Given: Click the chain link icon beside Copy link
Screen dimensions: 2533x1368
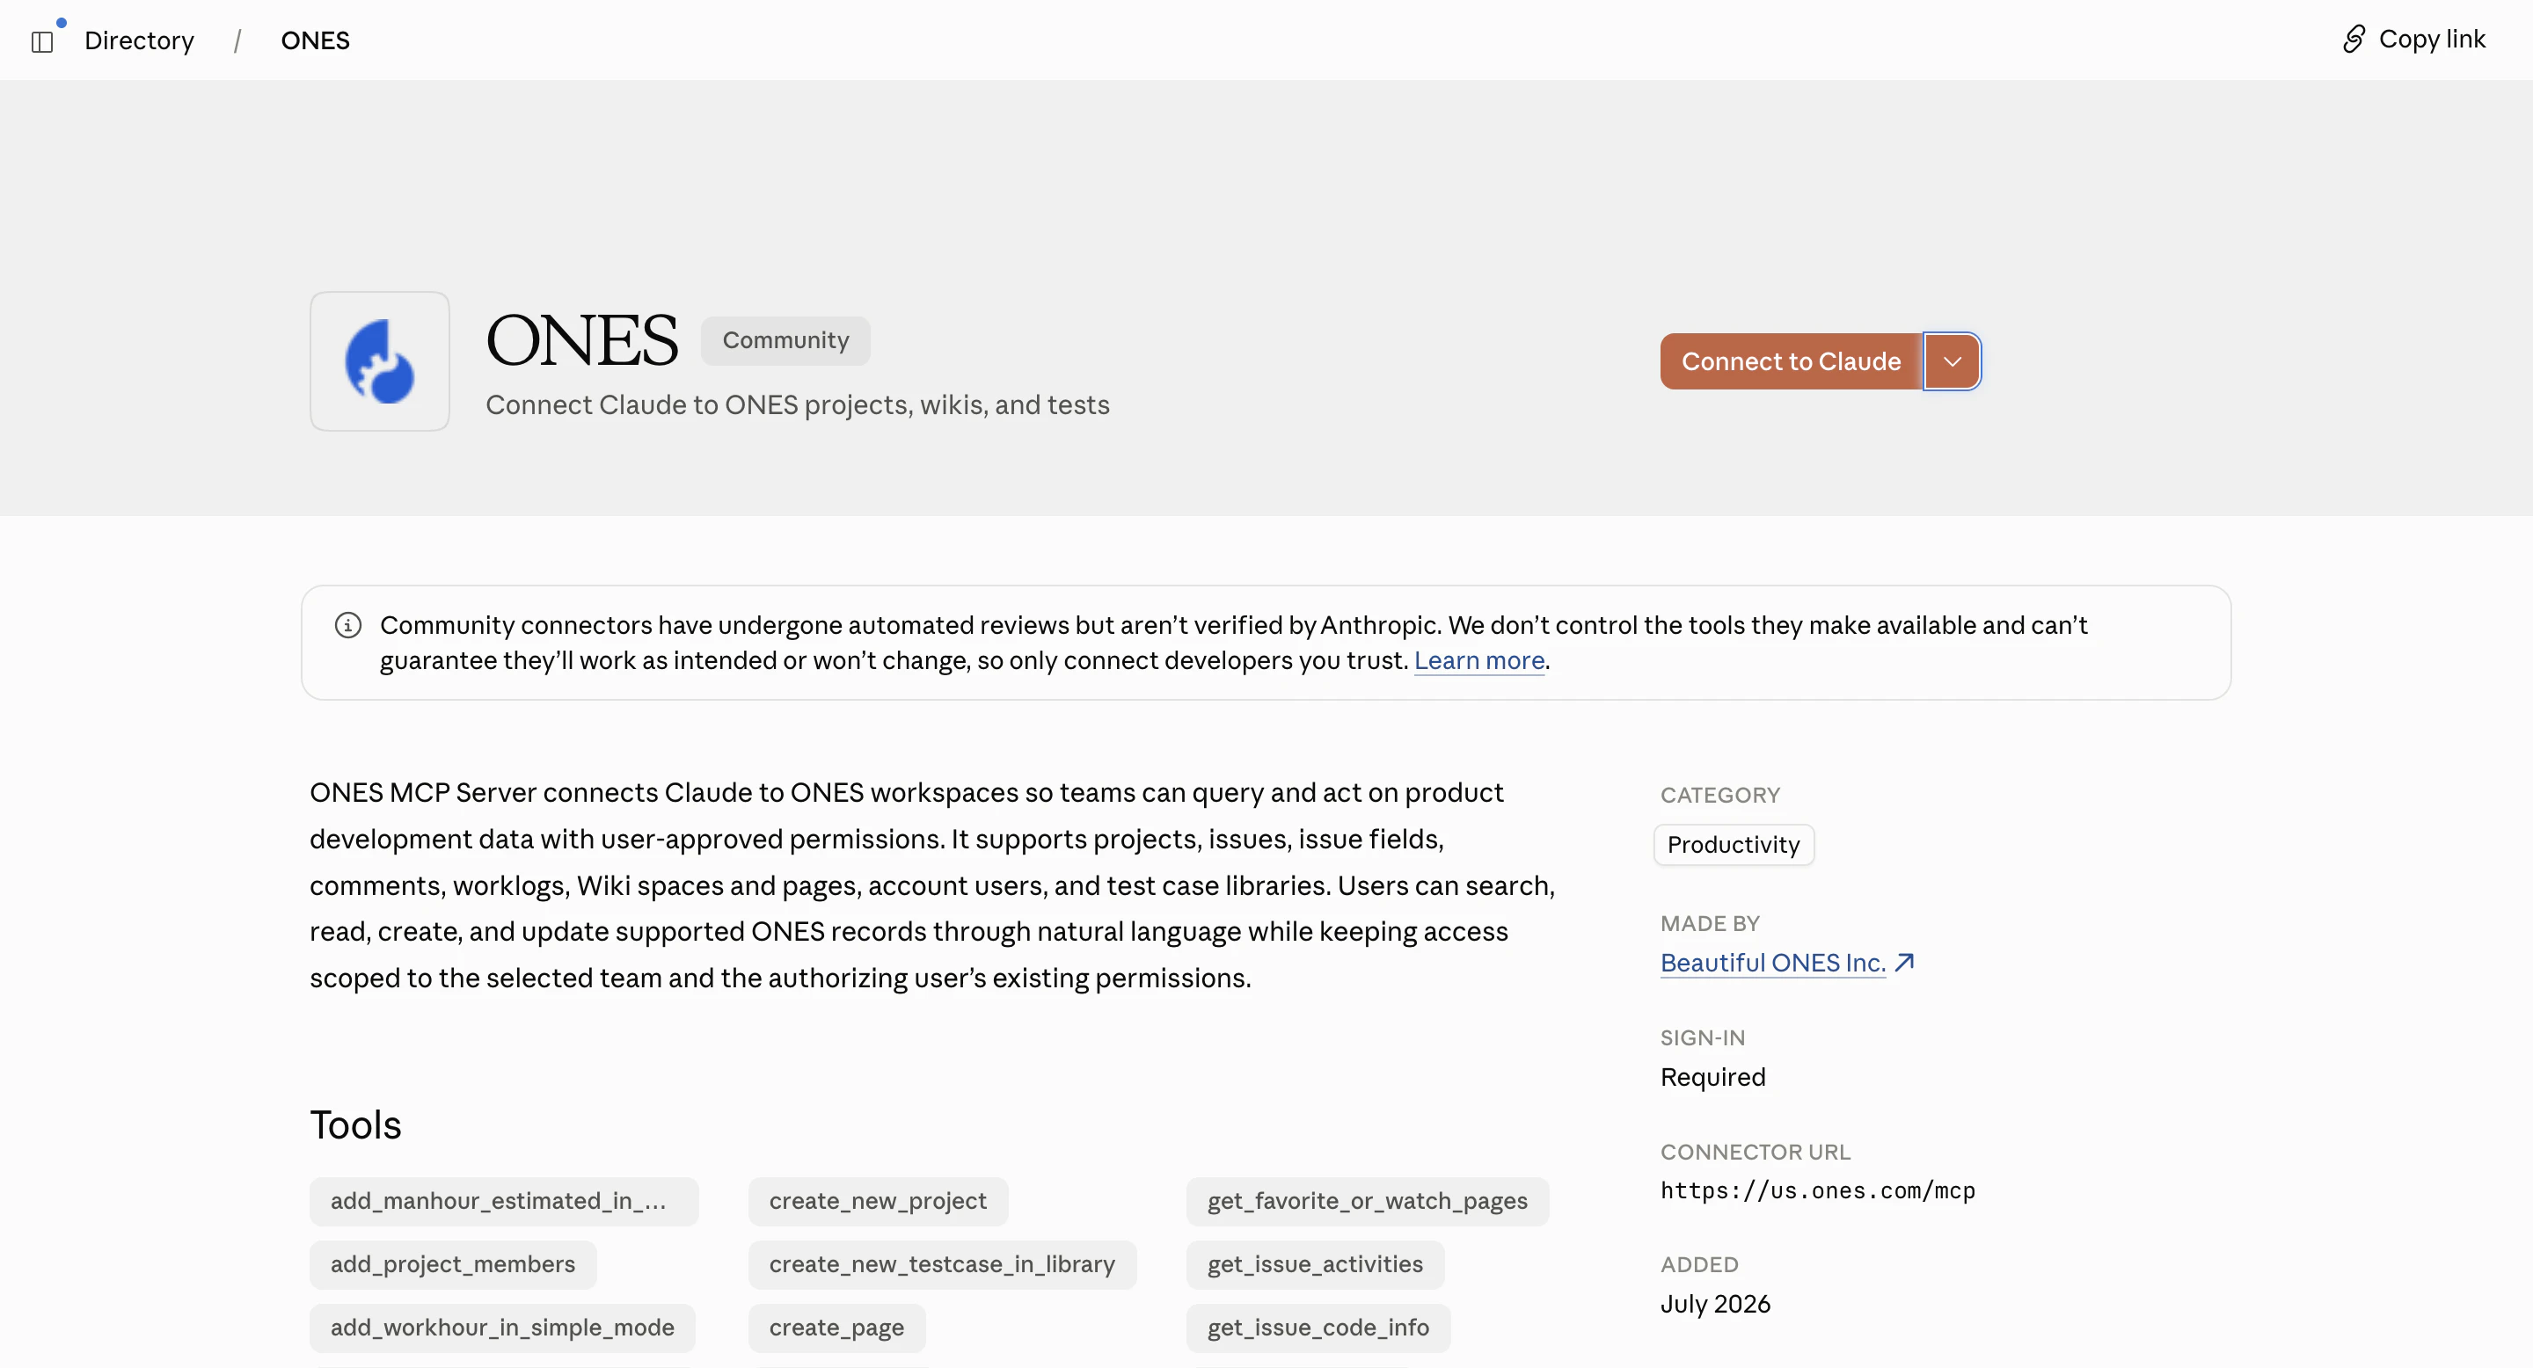Looking at the screenshot, I should point(2353,40).
